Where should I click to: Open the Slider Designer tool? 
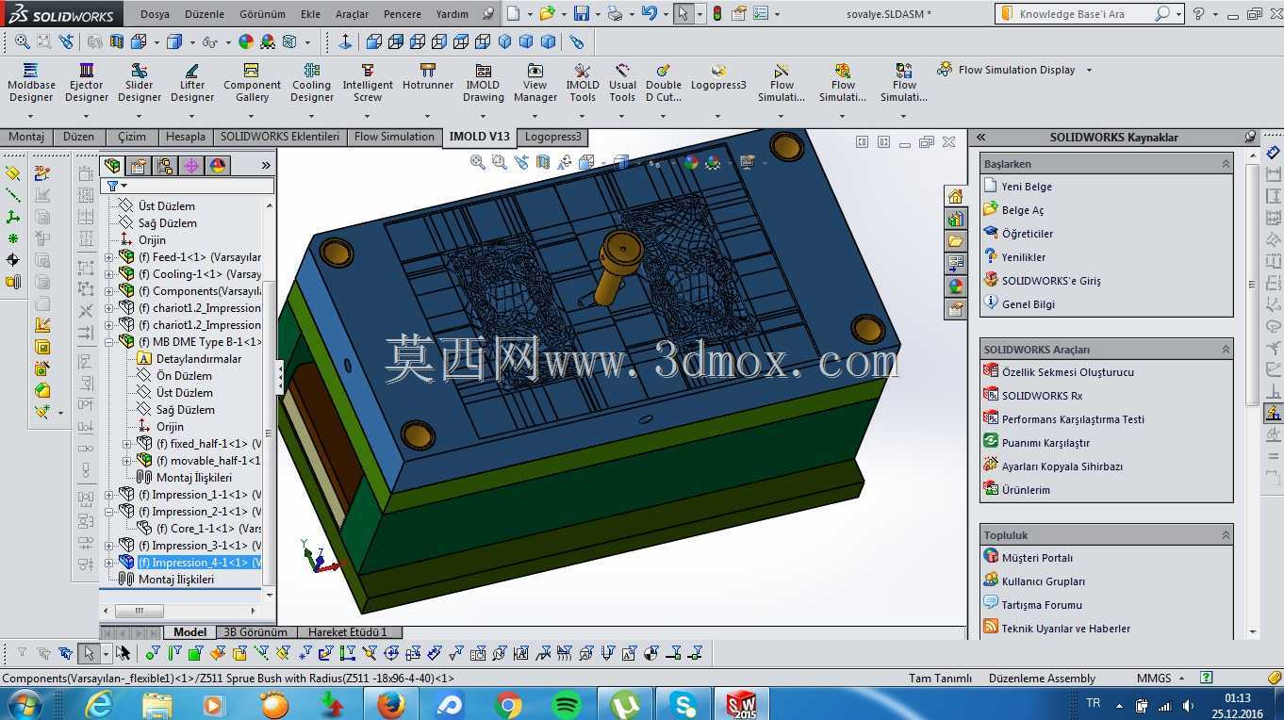pyautogui.click(x=140, y=83)
